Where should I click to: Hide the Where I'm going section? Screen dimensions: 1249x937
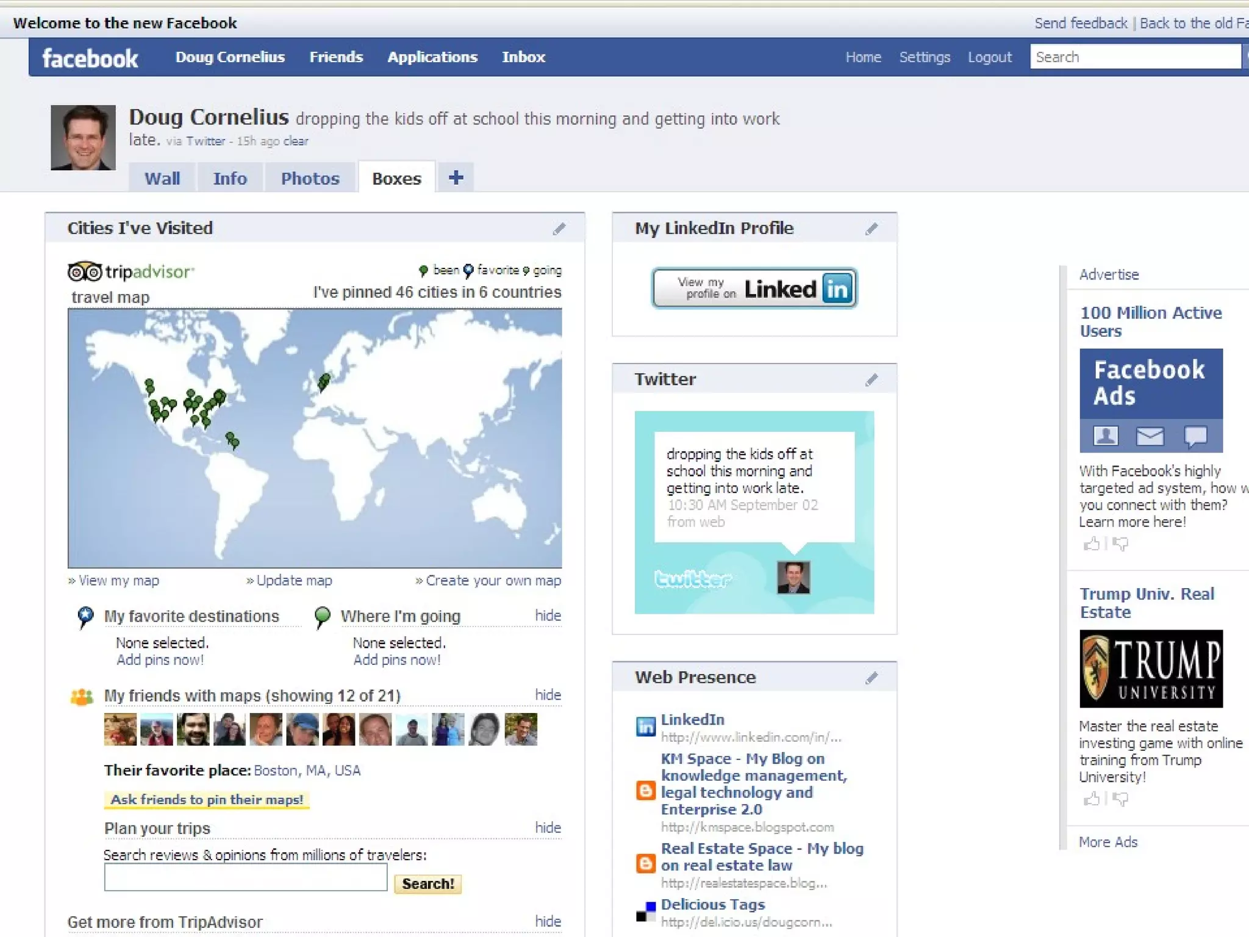548,616
